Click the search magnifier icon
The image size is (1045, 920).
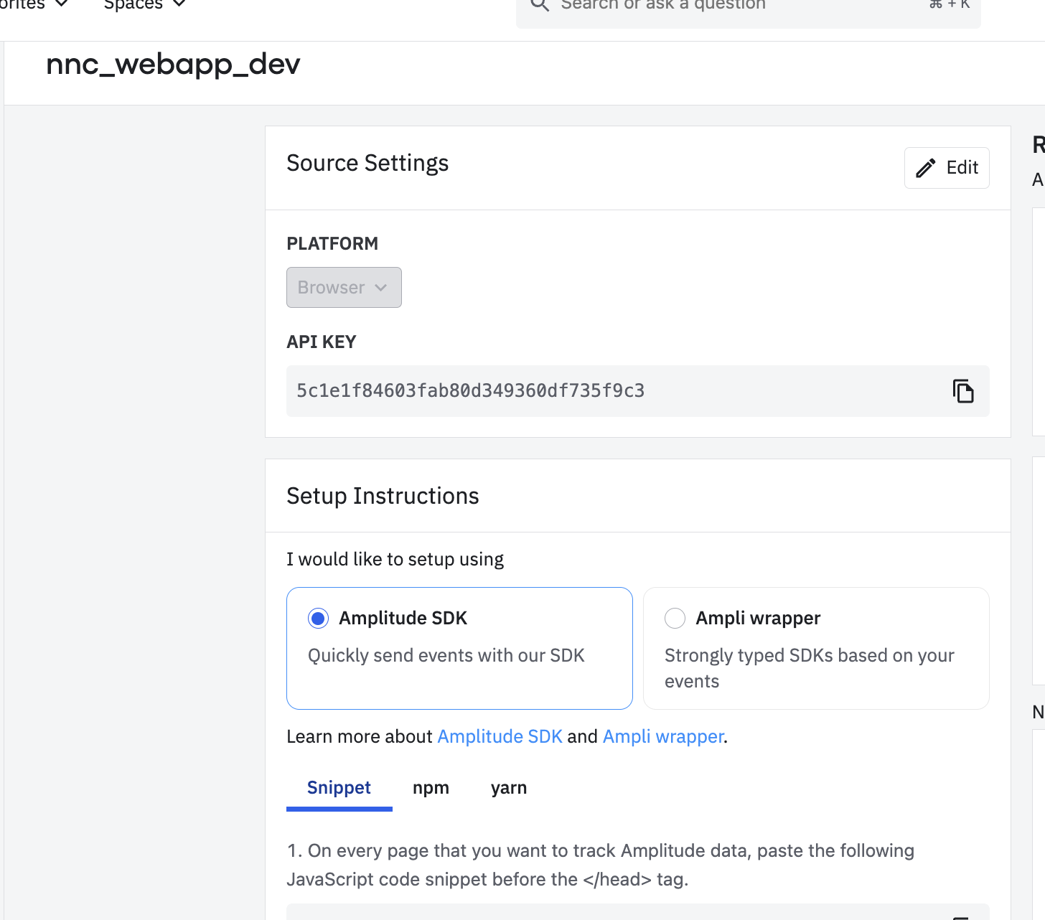[x=540, y=5]
